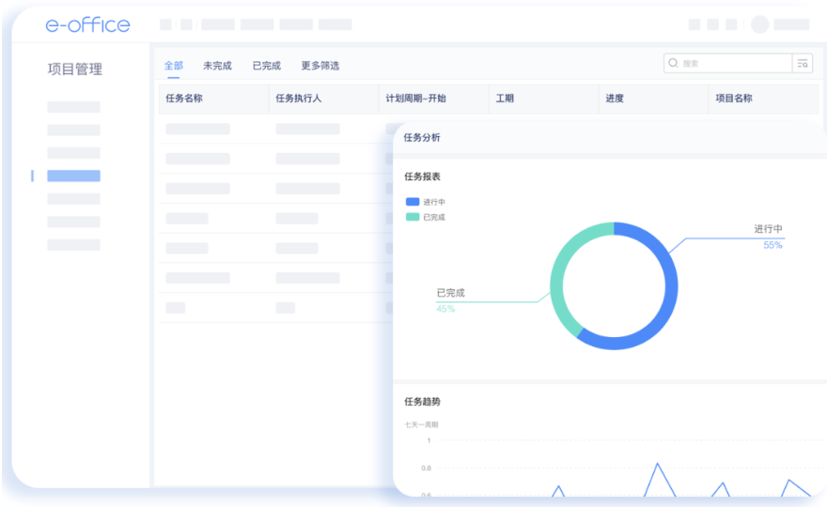Viewport: 827px width, 507px height.
Task: Click the e-office logo
Action: click(x=87, y=25)
